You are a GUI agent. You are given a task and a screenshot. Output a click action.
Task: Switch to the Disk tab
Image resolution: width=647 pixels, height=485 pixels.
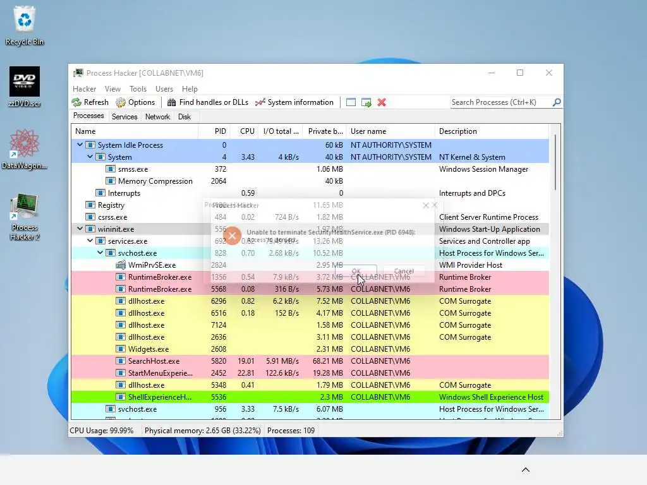(184, 117)
